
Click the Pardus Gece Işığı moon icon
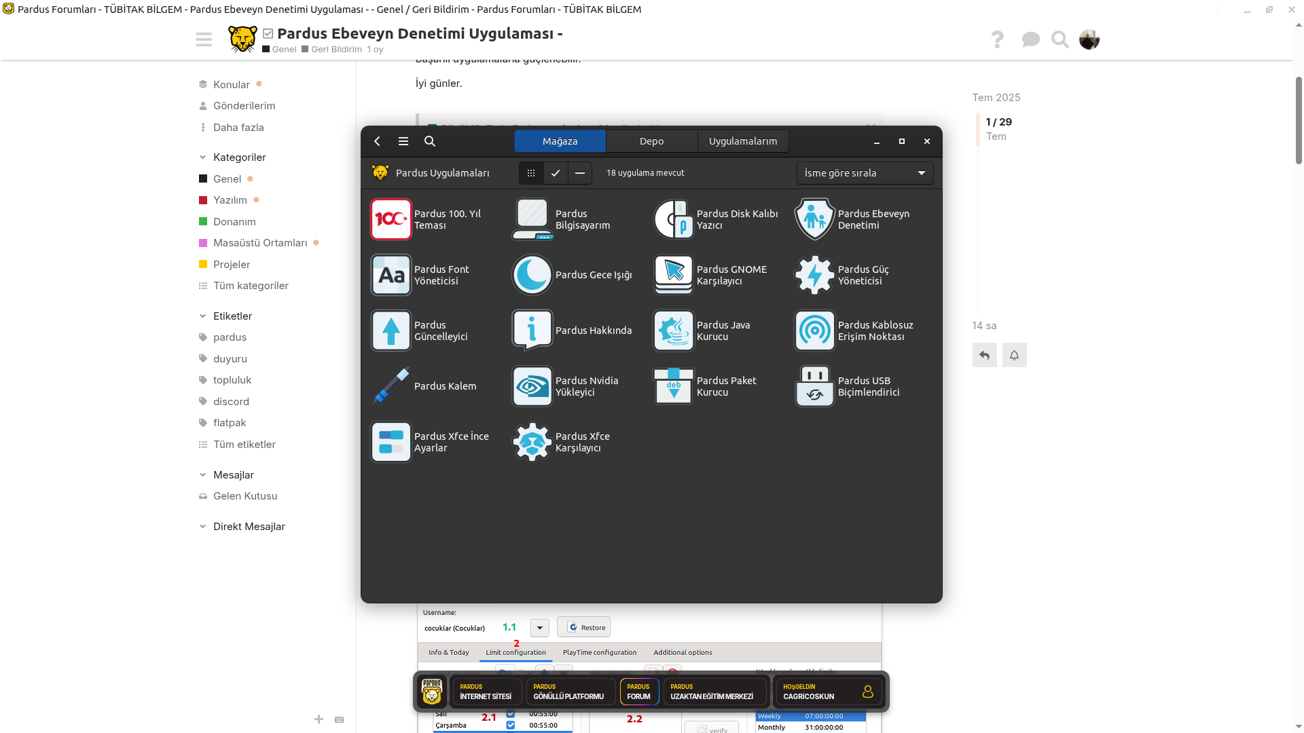coord(532,275)
